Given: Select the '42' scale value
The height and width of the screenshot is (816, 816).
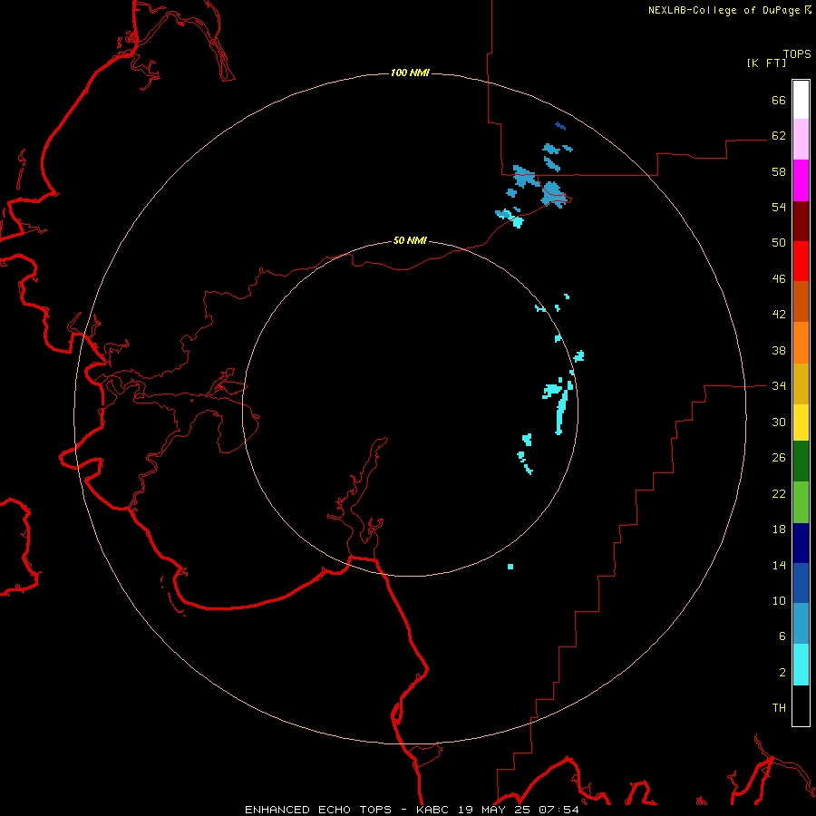Looking at the screenshot, I should click(x=779, y=314).
